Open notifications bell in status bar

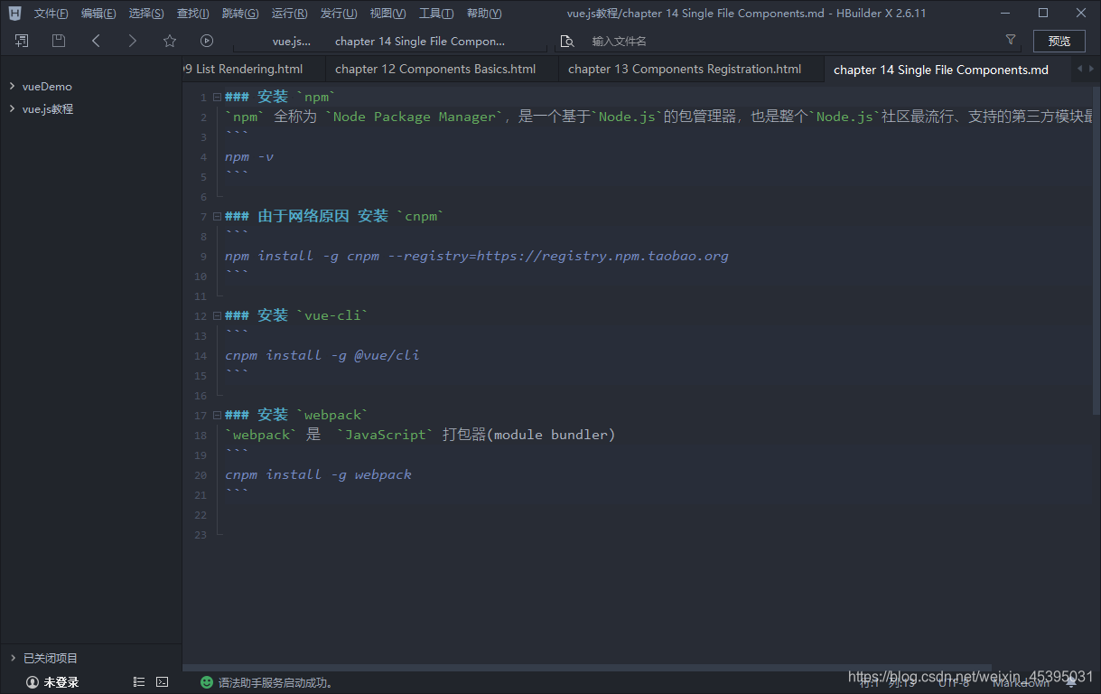coord(1071,682)
